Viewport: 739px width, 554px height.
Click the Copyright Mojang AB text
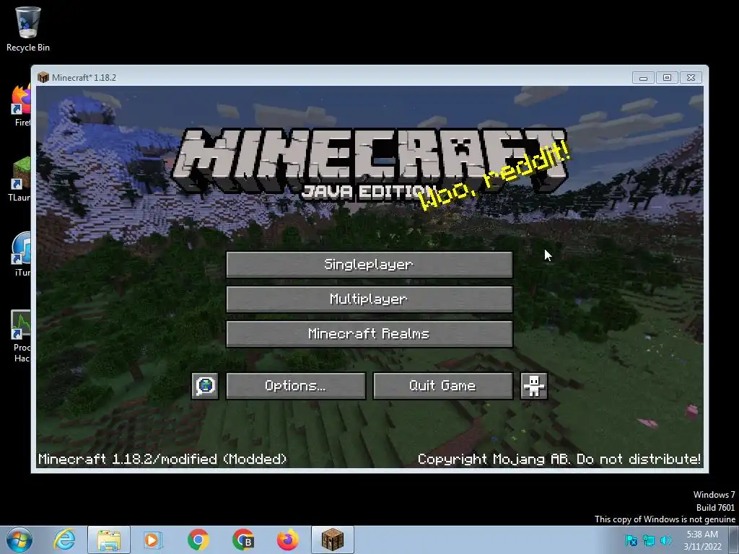(559, 459)
